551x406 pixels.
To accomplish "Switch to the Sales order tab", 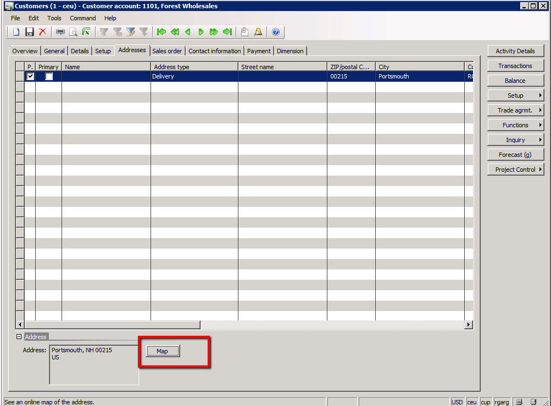I will click(x=167, y=51).
